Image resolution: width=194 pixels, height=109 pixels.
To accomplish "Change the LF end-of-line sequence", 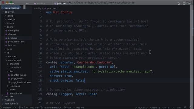I will [172, 108].
